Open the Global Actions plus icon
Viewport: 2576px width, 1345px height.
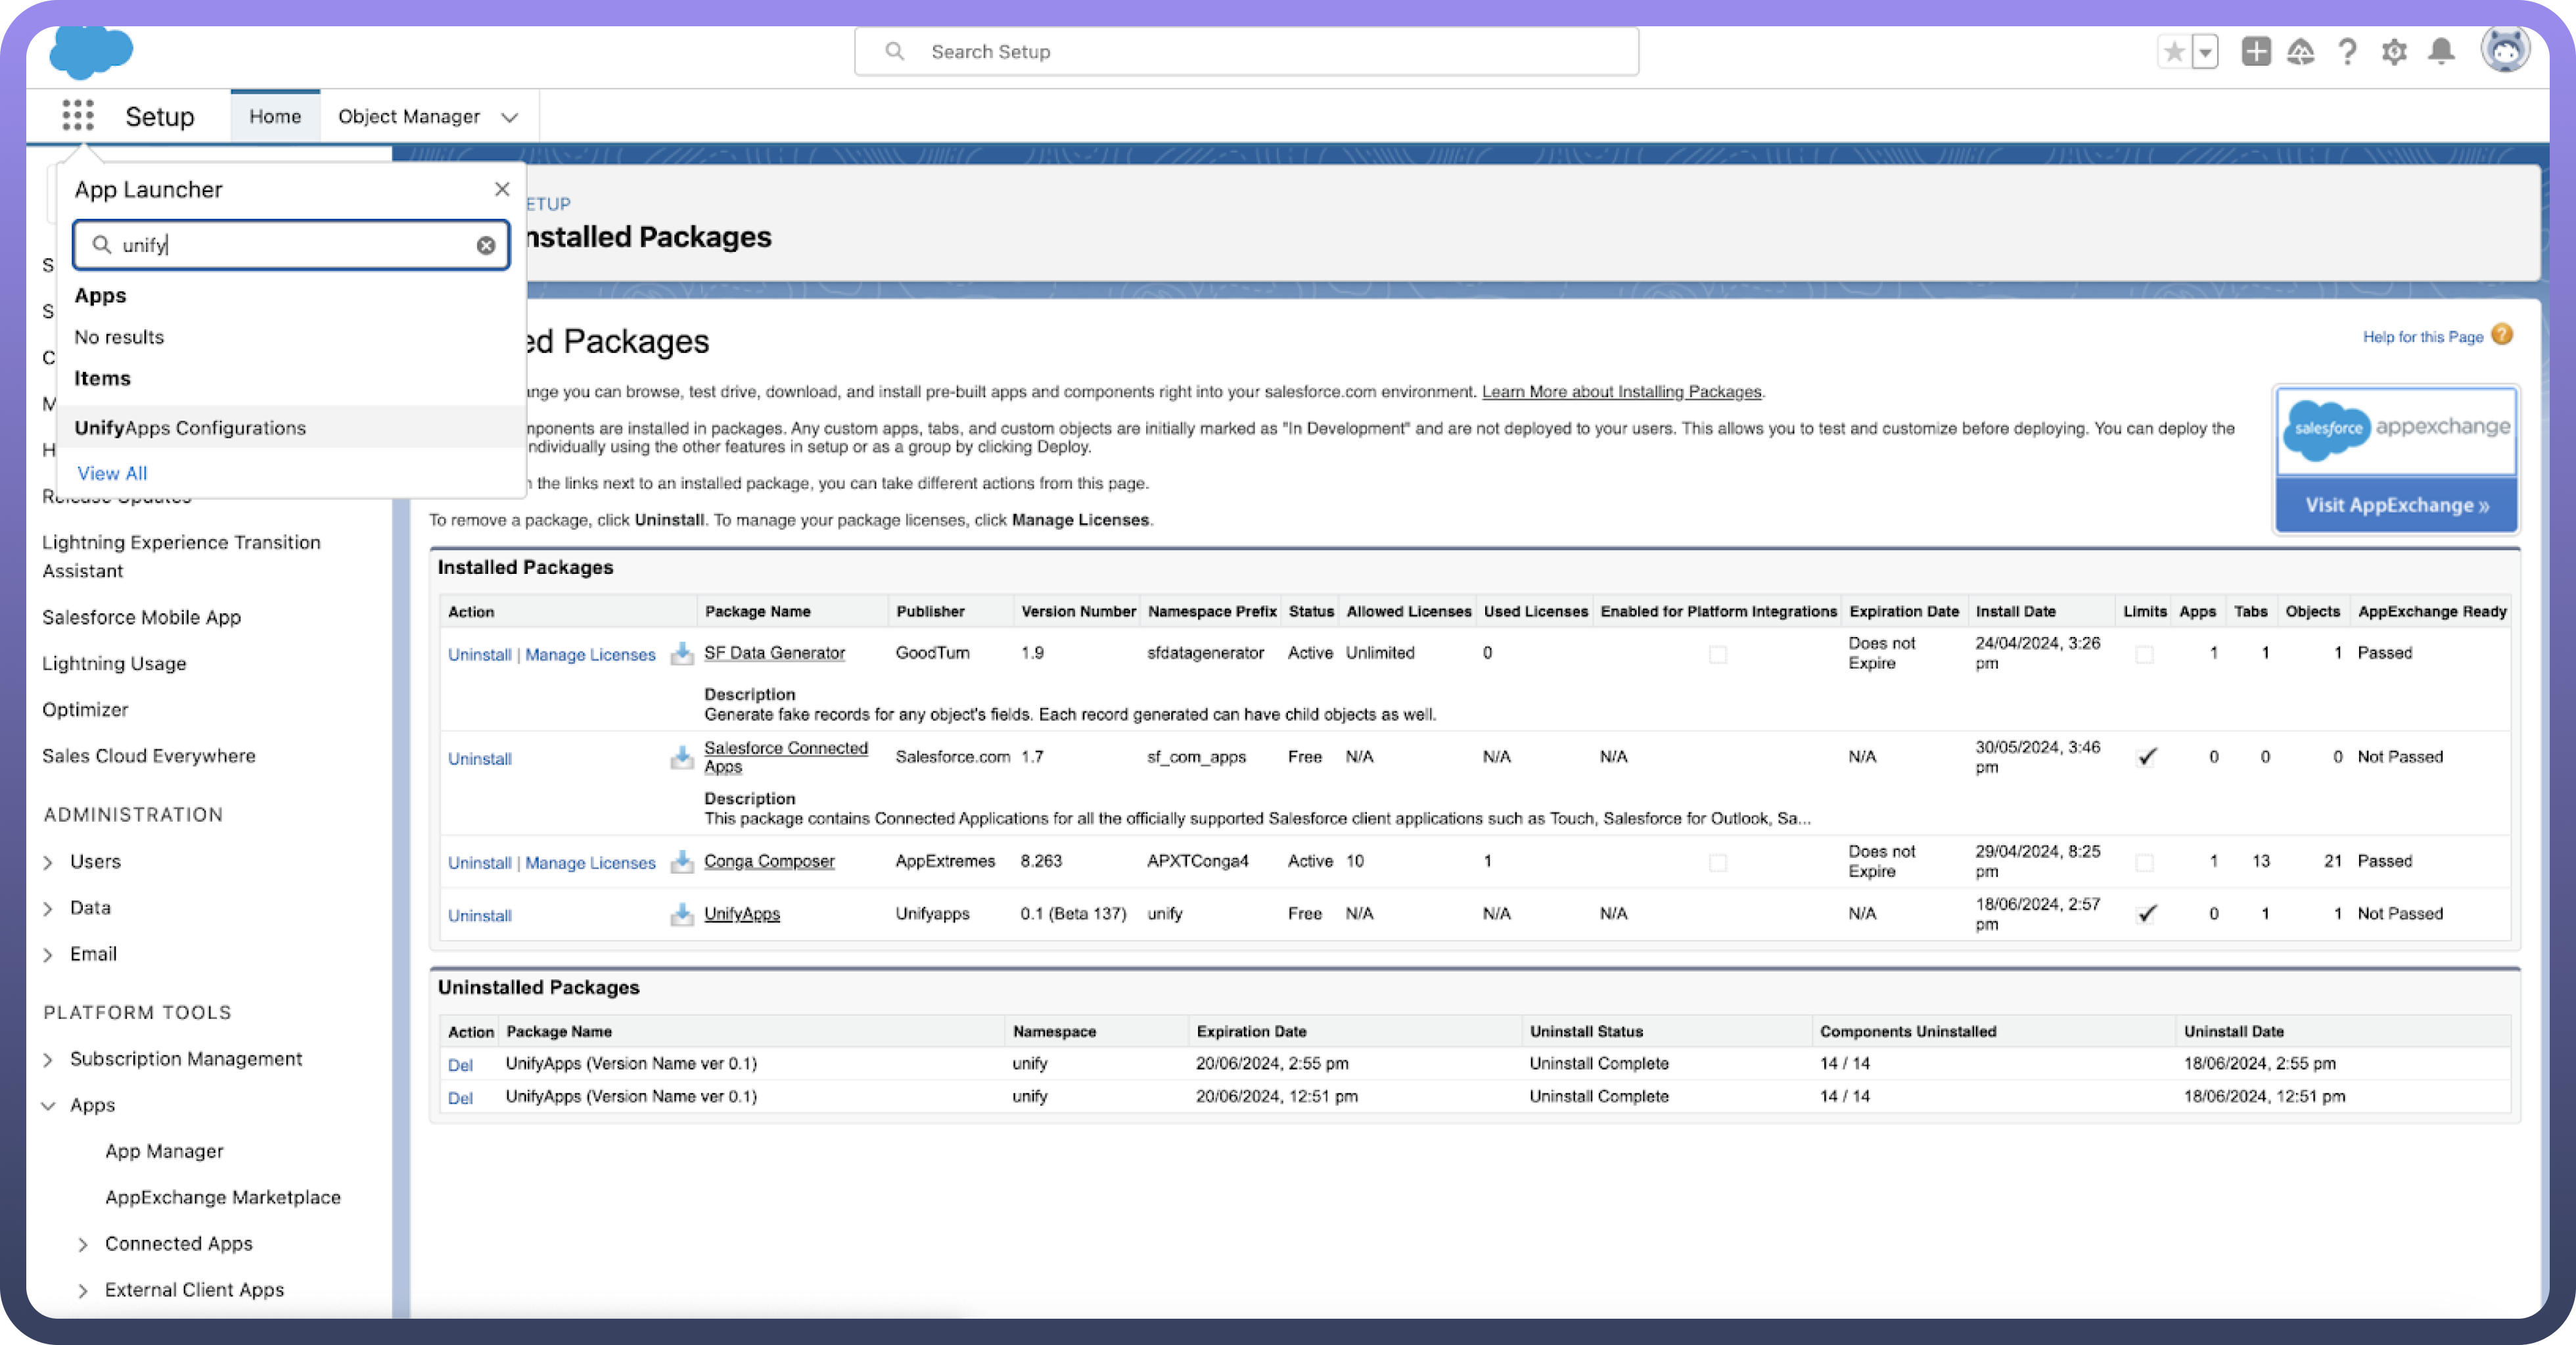pos(2255,51)
